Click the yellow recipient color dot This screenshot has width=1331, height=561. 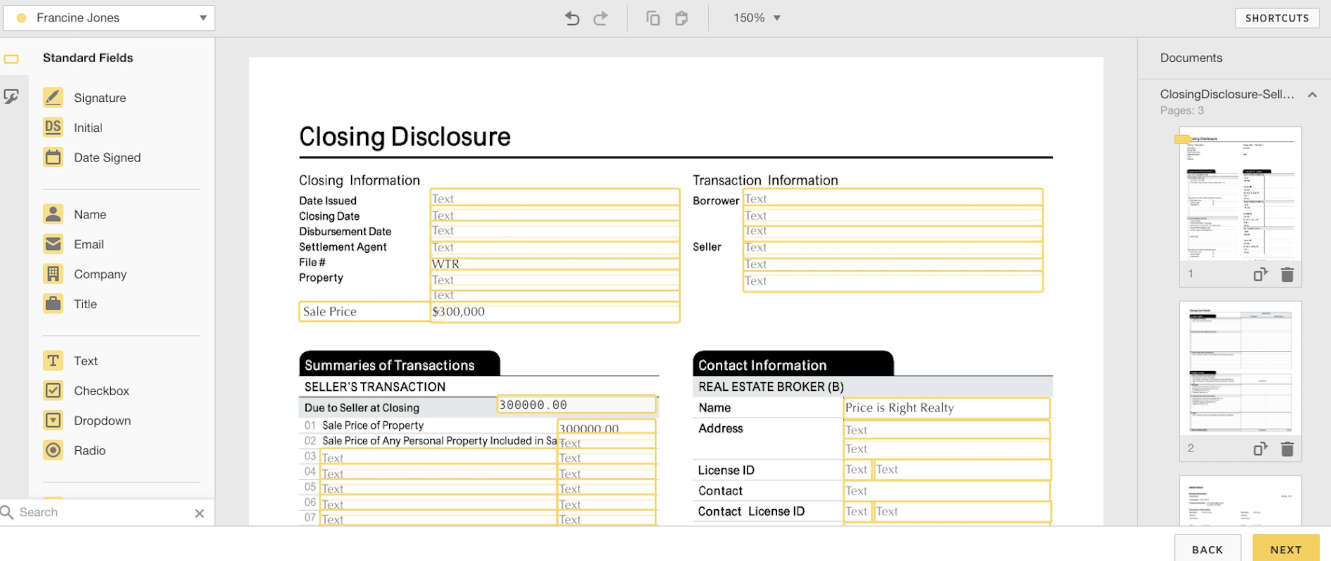22,18
